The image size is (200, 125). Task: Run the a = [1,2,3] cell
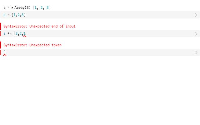(196, 15)
